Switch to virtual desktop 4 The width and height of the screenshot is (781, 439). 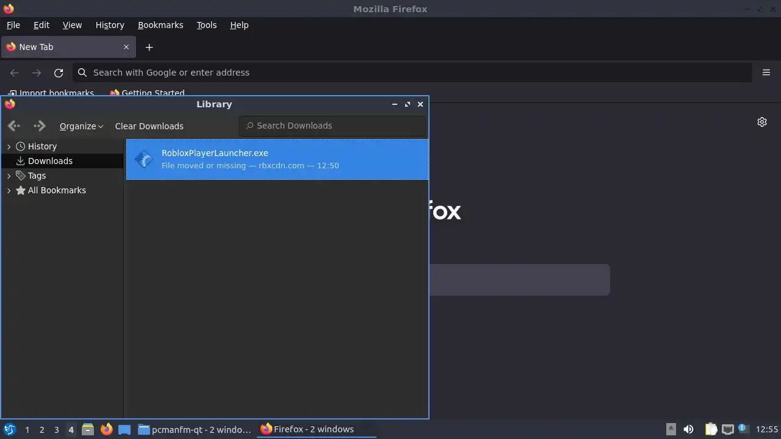coord(71,429)
